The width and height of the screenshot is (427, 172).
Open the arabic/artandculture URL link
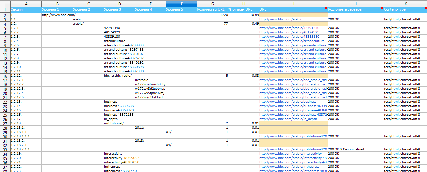click(x=292, y=41)
